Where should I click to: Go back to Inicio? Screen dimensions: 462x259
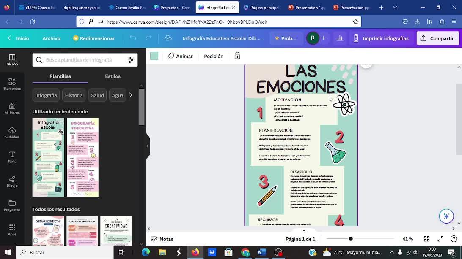pyautogui.click(x=18, y=38)
